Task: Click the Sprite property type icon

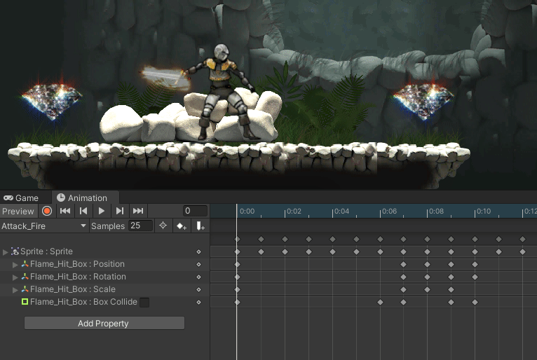Action: (15, 251)
